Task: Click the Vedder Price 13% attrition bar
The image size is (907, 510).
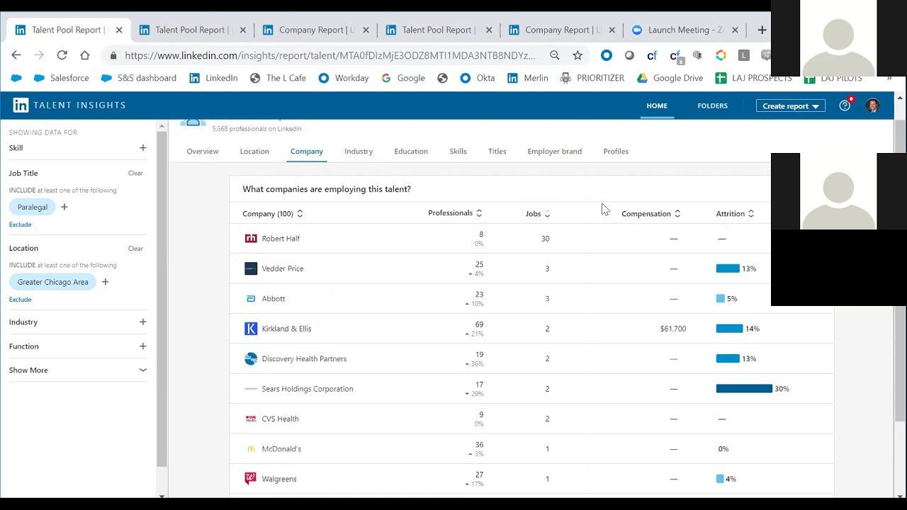Action: pos(728,268)
